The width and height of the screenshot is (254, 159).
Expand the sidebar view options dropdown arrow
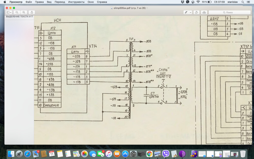coord(11,12)
